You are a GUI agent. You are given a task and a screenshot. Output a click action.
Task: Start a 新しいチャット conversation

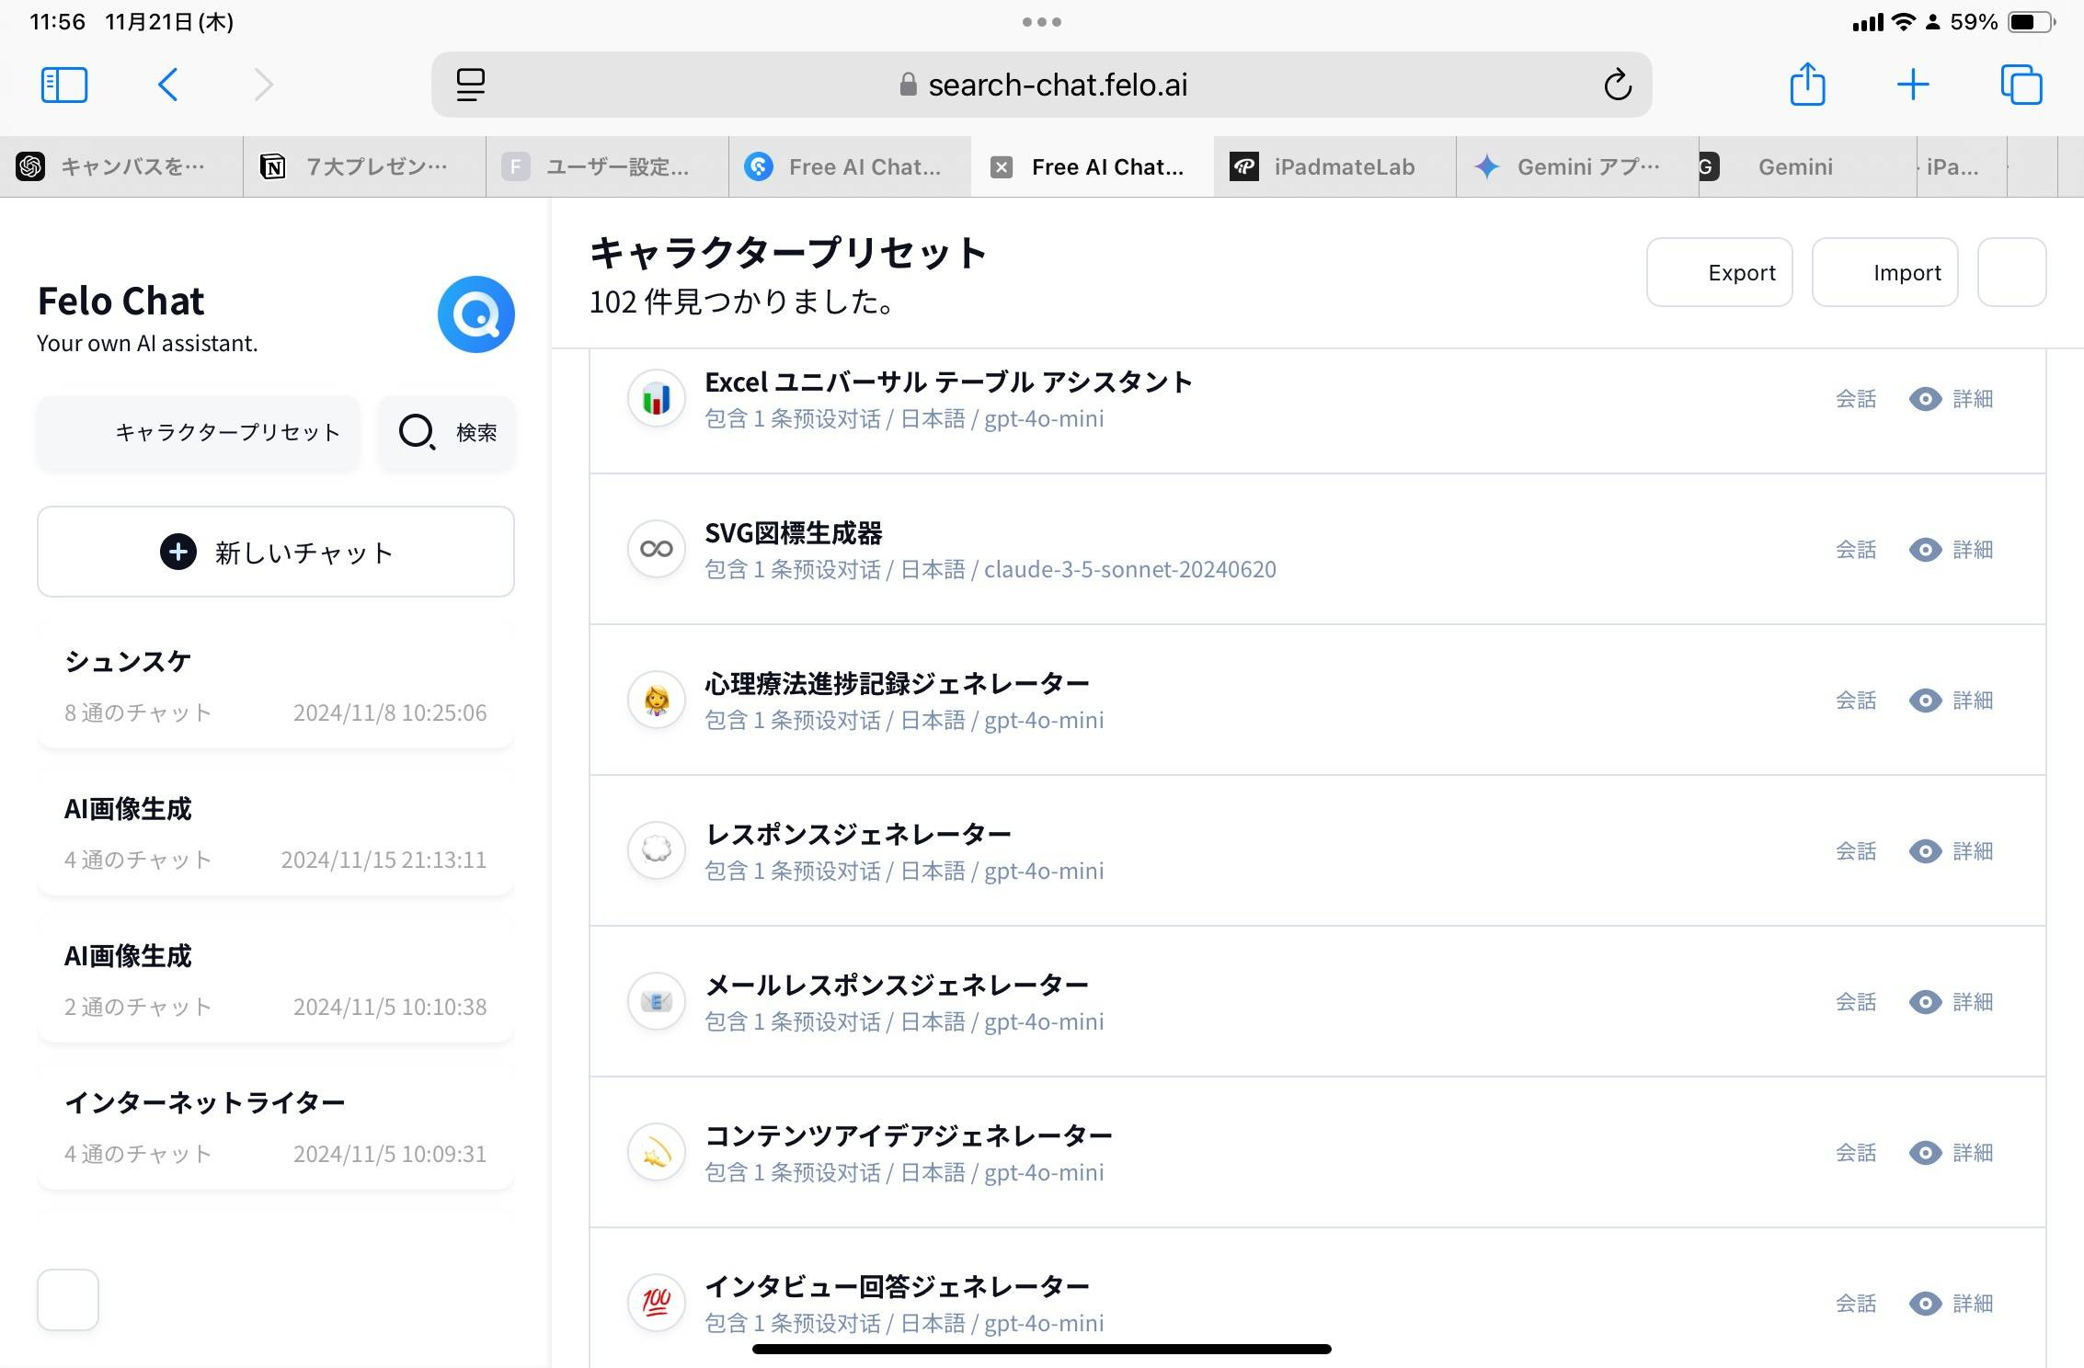tap(276, 552)
